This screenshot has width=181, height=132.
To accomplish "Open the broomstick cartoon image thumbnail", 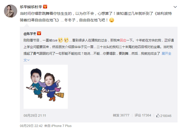I will [x=46, y=87].
